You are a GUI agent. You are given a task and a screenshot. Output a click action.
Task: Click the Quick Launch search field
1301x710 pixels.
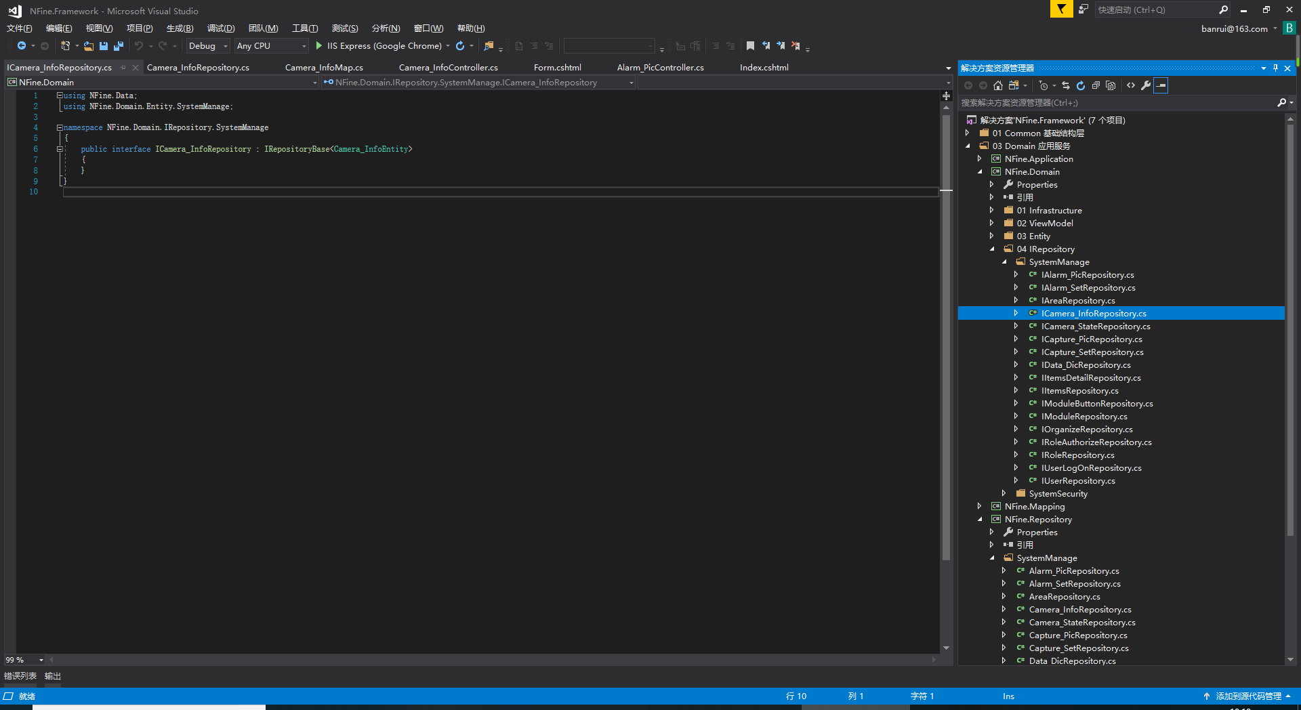[1156, 9]
